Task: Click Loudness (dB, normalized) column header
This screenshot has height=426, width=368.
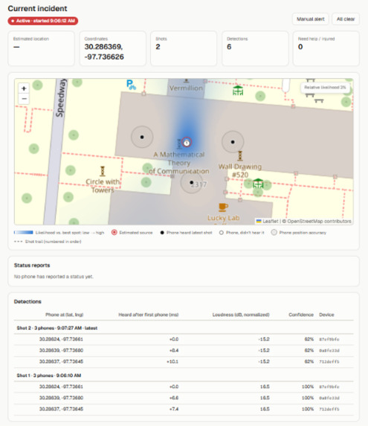Action: point(241,314)
